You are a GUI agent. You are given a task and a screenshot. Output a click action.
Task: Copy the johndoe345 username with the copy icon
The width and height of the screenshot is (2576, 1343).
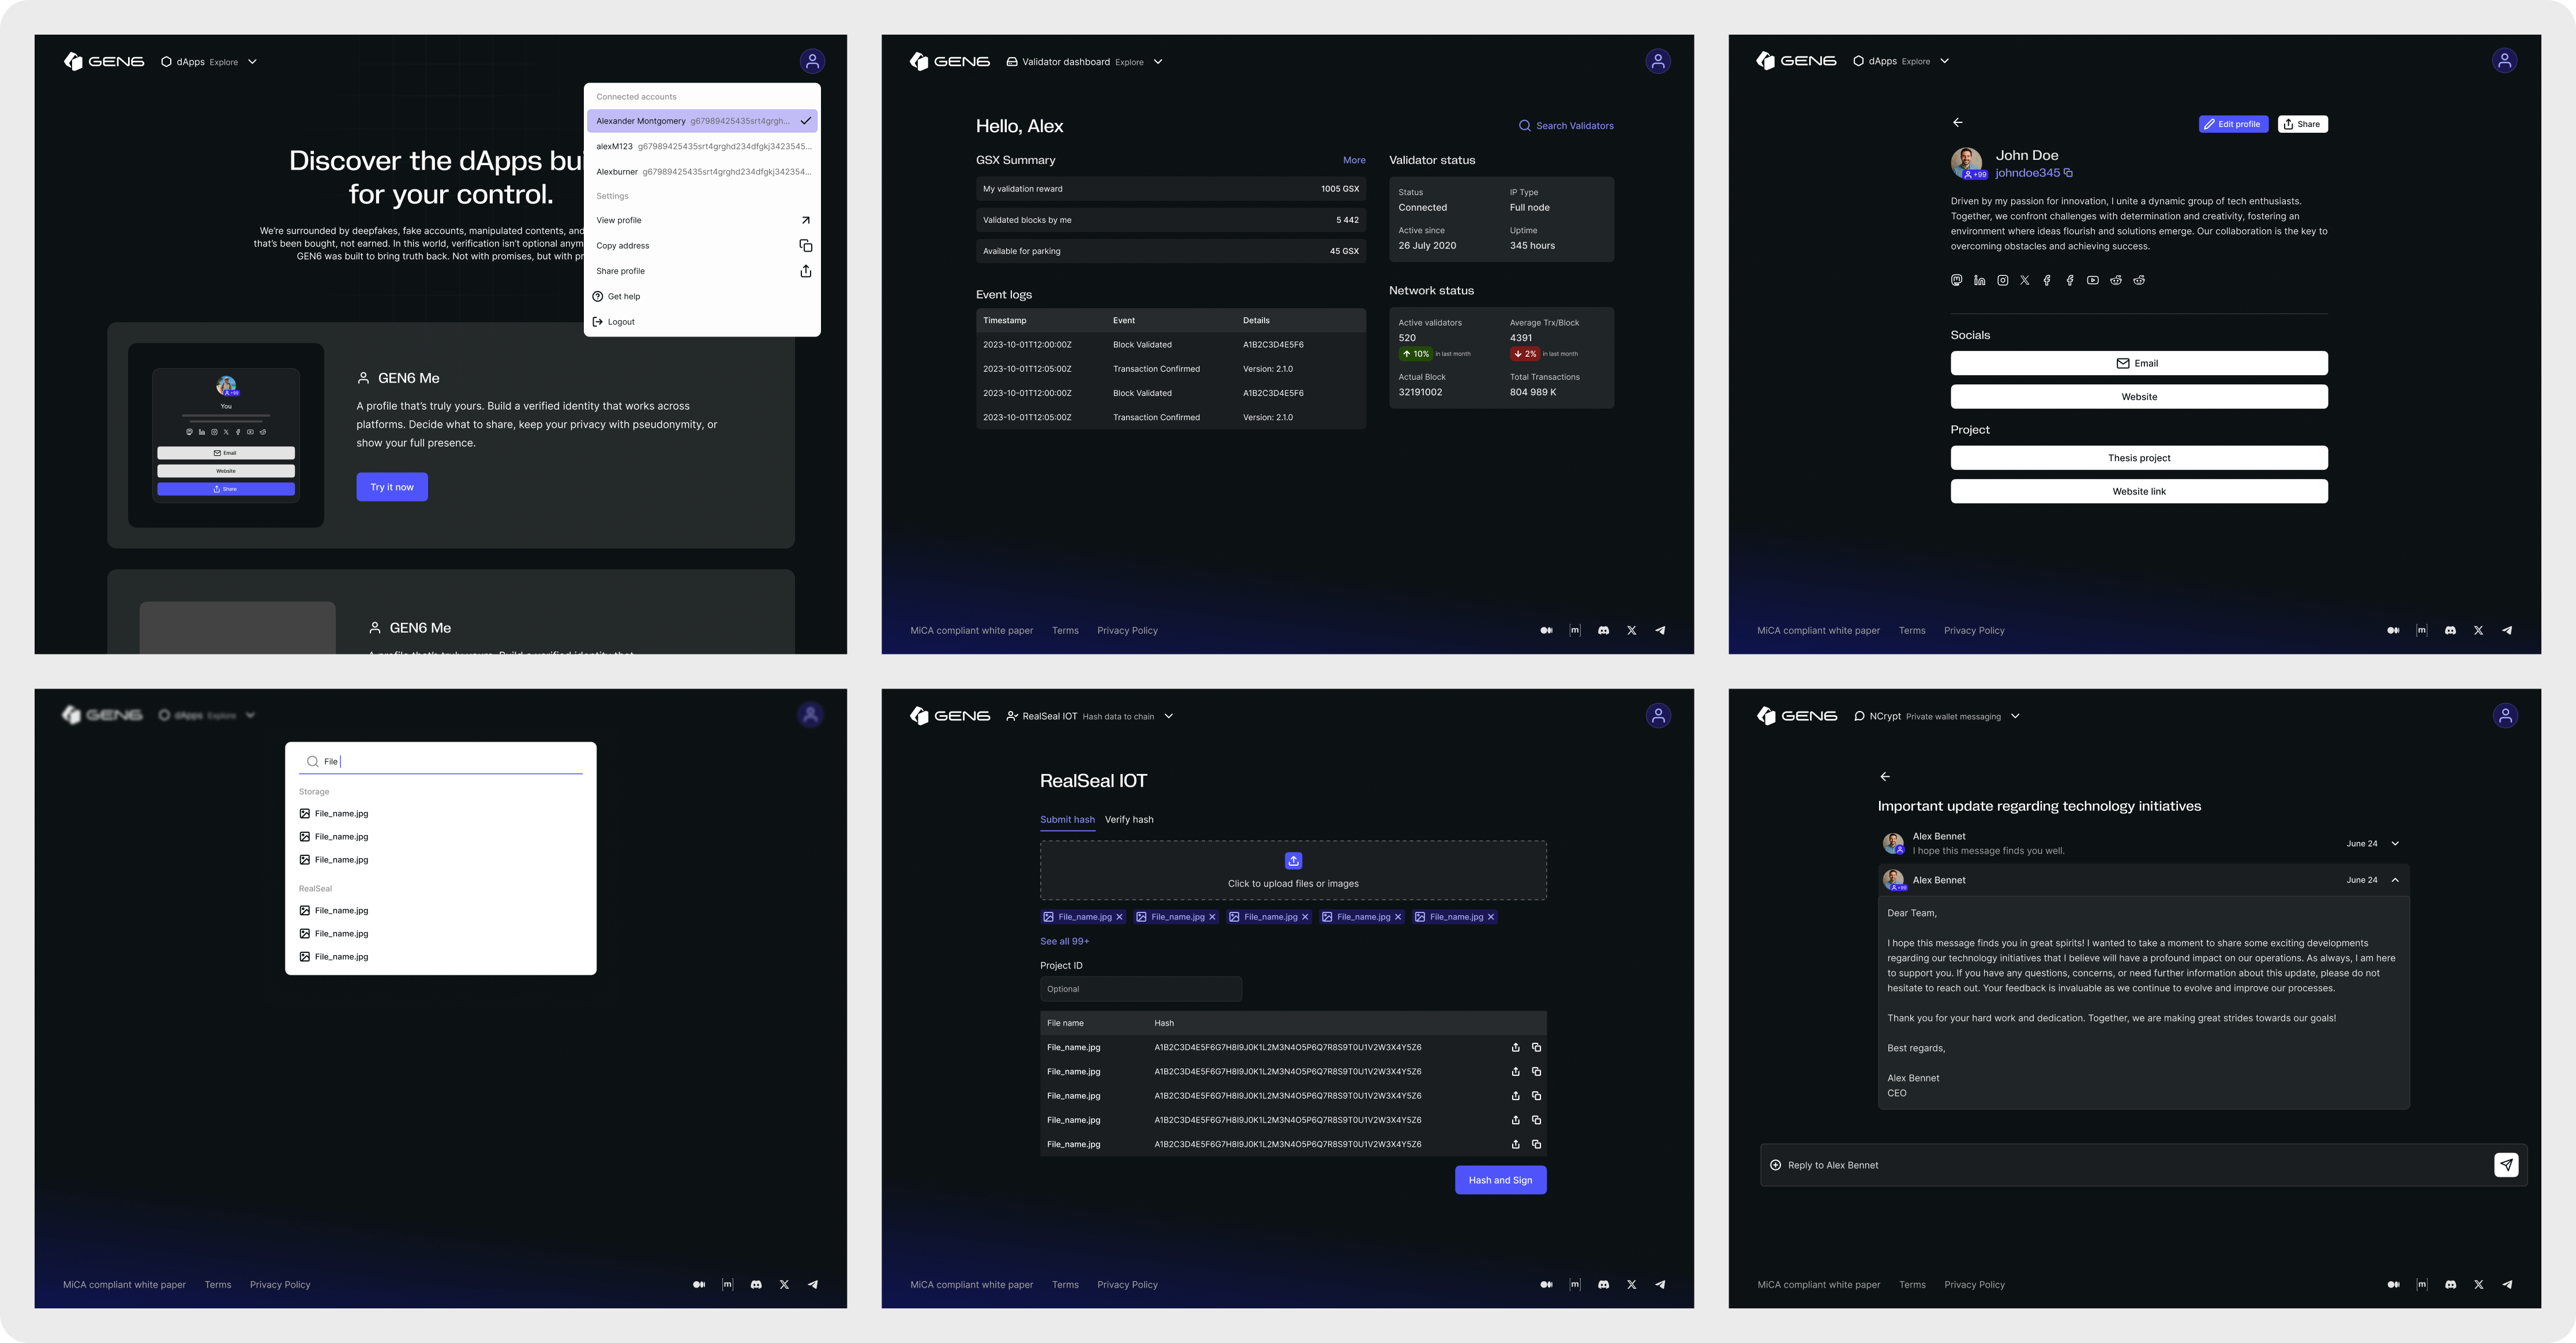pyautogui.click(x=2068, y=172)
